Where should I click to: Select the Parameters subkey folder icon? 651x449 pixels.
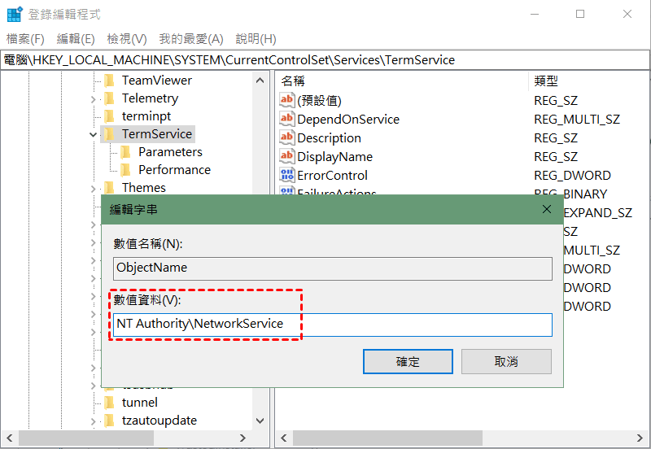point(126,152)
